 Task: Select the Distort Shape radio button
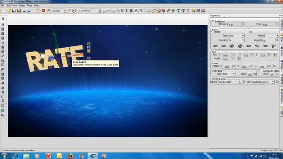[212, 32]
